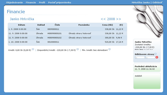This screenshot has width=167, height=95.
Task: Click the help bubble next to Kredit
Action: (33, 49)
